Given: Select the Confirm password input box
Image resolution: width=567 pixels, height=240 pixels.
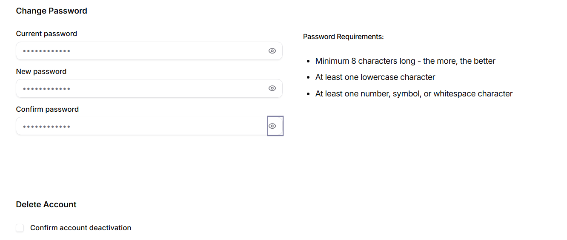Looking at the screenshot, I should click(x=140, y=126).
